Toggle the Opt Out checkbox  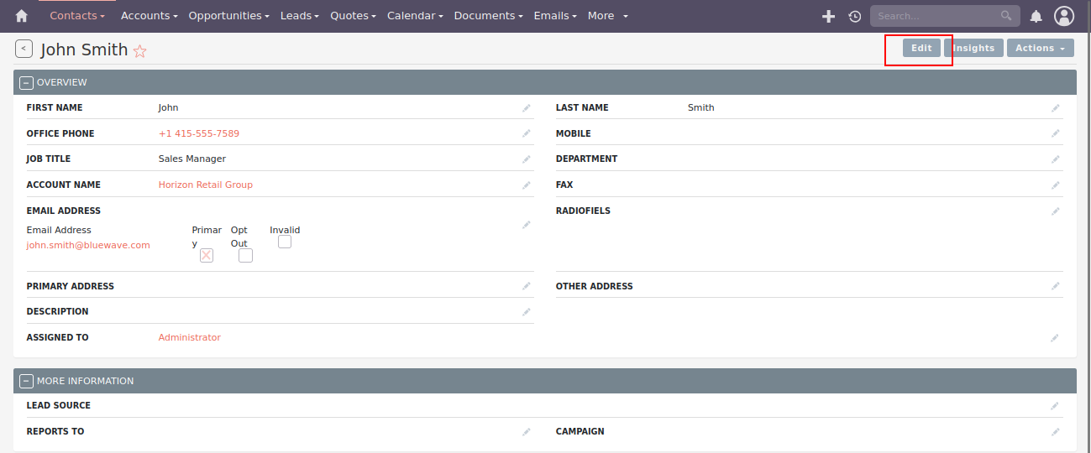click(245, 256)
